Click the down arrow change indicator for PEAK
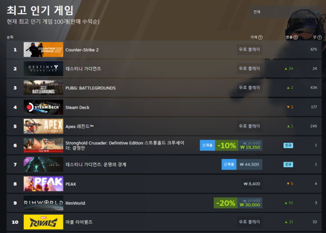The height and width of the screenshot is (233, 326). [x=290, y=184]
